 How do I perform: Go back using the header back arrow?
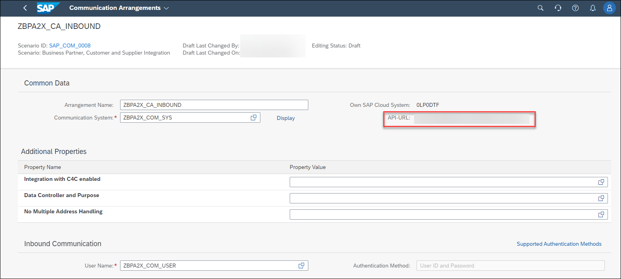click(x=25, y=8)
